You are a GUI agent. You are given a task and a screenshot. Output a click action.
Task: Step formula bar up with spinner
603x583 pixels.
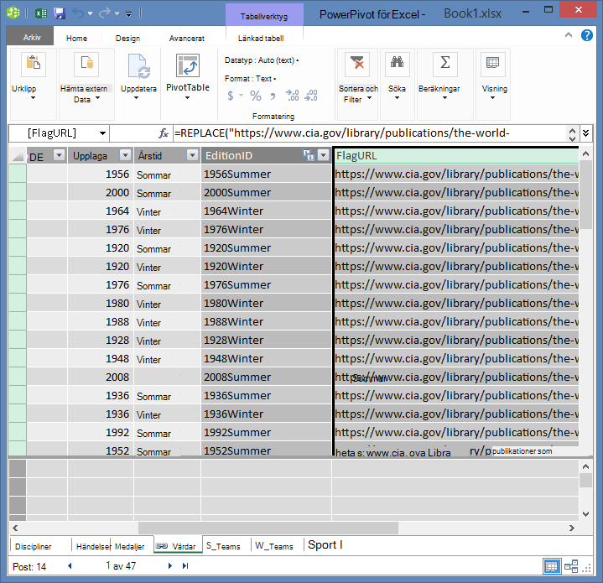point(572,130)
